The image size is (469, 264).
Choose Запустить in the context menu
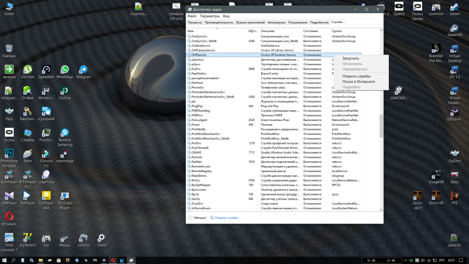point(350,58)
